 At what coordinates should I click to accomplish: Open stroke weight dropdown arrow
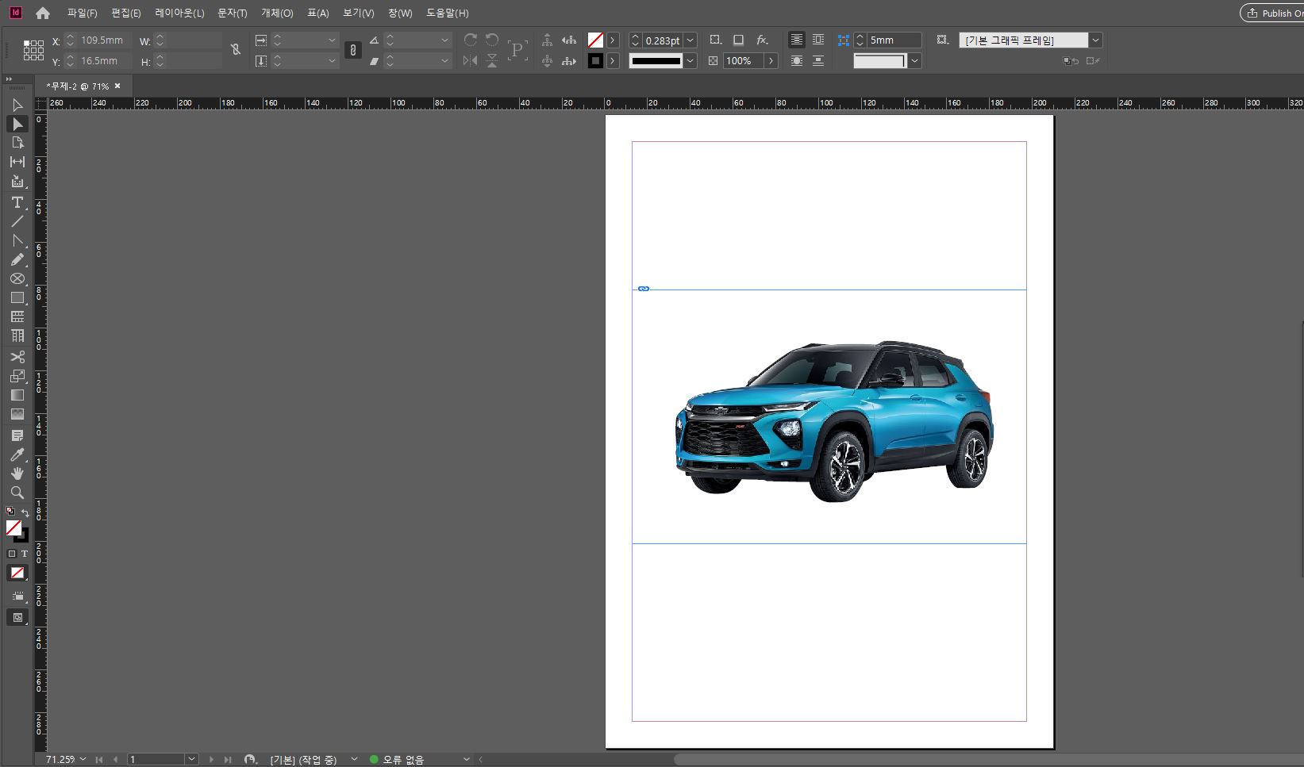pos(690,40)
